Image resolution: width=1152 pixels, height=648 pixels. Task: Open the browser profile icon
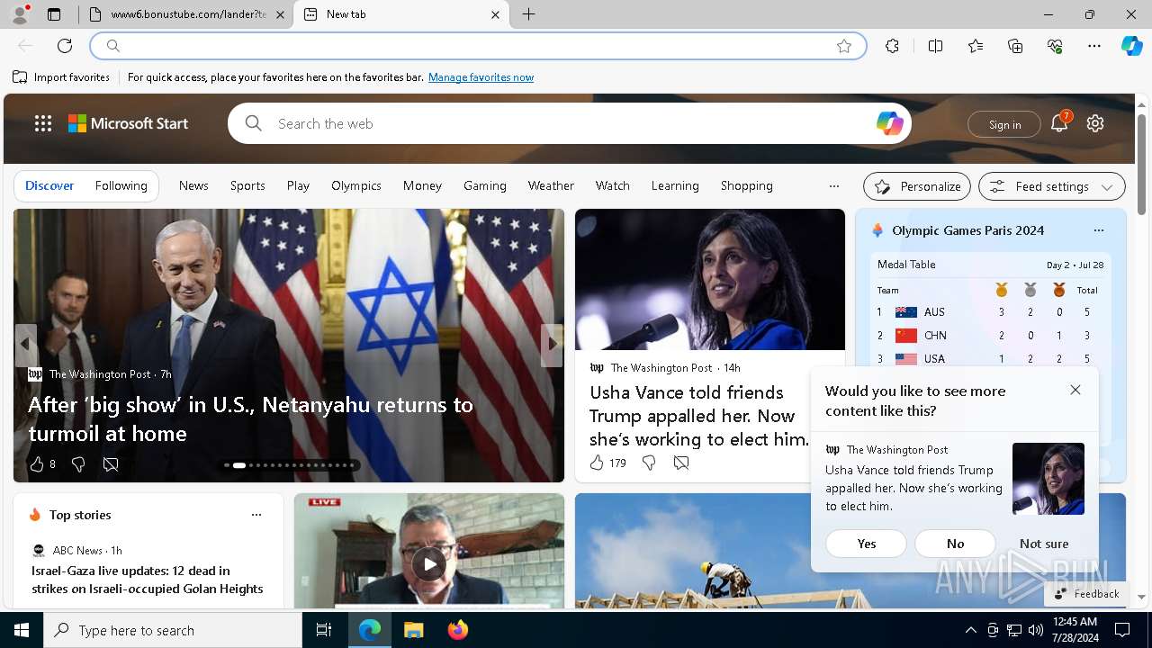click(20, 14)
